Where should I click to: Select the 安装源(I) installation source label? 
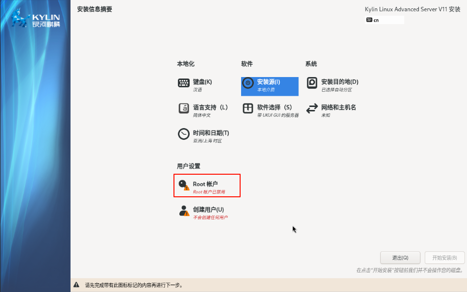tap(269, 82)
